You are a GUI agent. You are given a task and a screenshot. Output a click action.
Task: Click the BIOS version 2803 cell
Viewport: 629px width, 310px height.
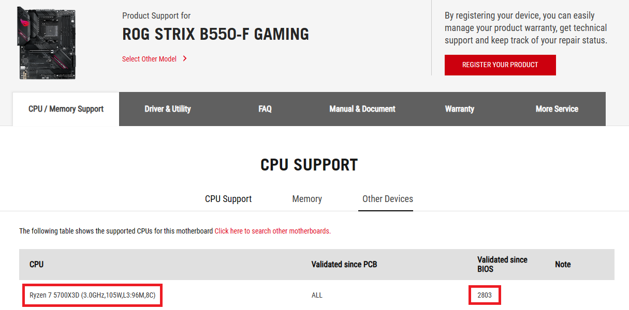pyautogui.click(x=485, y=296)
